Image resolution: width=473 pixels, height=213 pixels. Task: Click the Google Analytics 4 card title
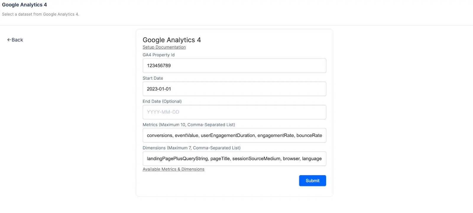(x=172, y=40)
